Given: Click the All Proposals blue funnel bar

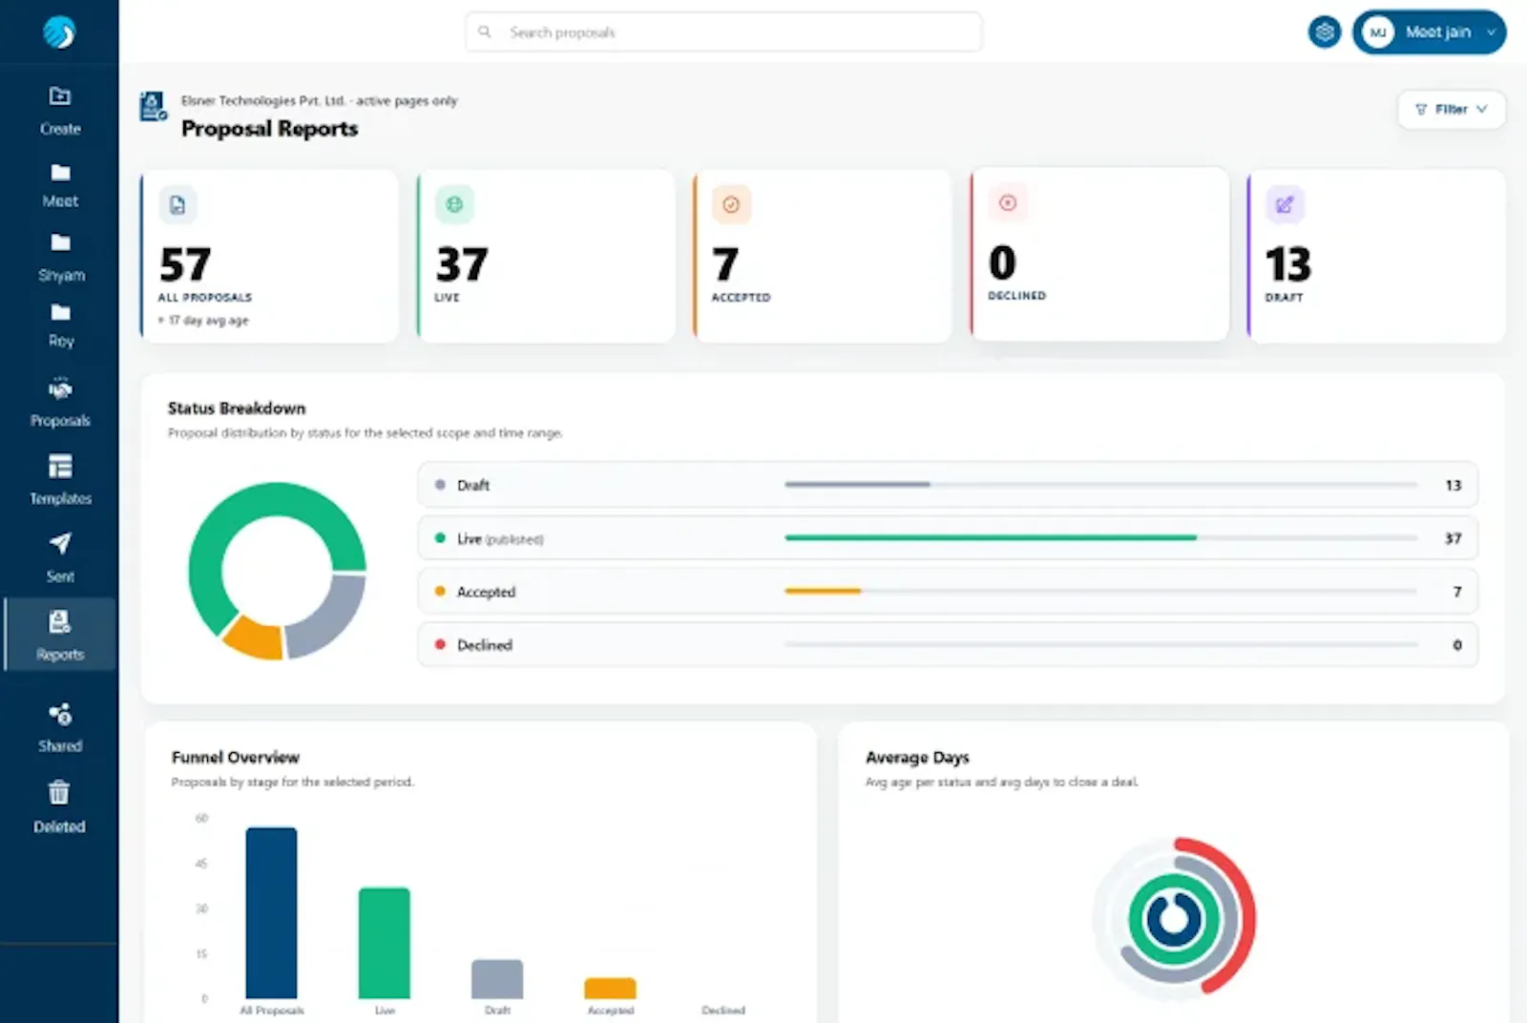Looking at the screenshot, I should tap(271, 913).
